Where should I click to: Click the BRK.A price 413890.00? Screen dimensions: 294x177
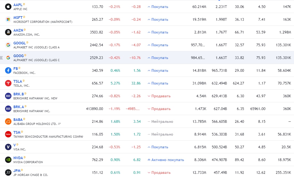94,109
